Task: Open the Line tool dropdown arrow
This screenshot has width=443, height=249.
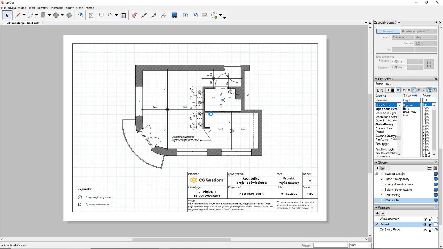Action: pyautogui.click(x=24, y=15)
